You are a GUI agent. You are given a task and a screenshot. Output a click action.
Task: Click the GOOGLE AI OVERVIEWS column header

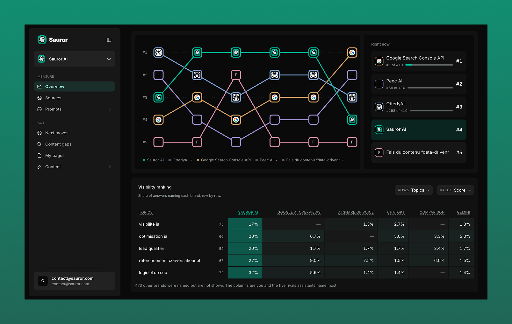[299, 212]
